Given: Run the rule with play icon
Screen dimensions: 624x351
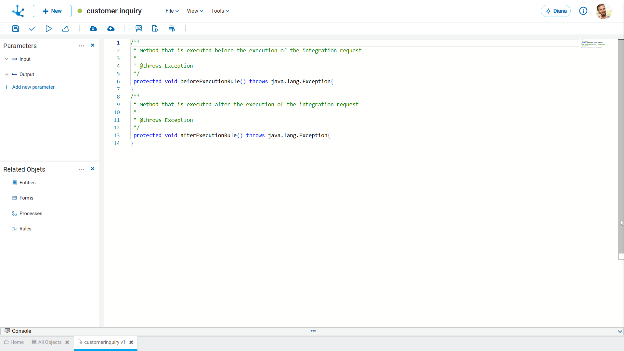Looking at the screenshot, I should [x=48, y=29].
